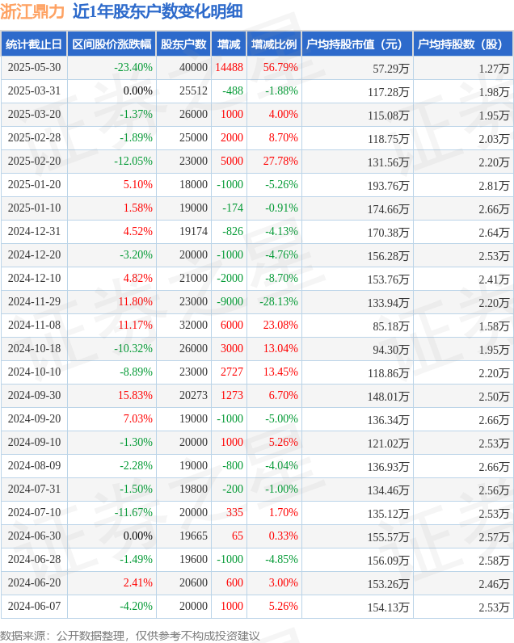Click the 增减比例 column header
This screenshot has width=514, height=643.
pyautogui.click(x=274, y=44)
